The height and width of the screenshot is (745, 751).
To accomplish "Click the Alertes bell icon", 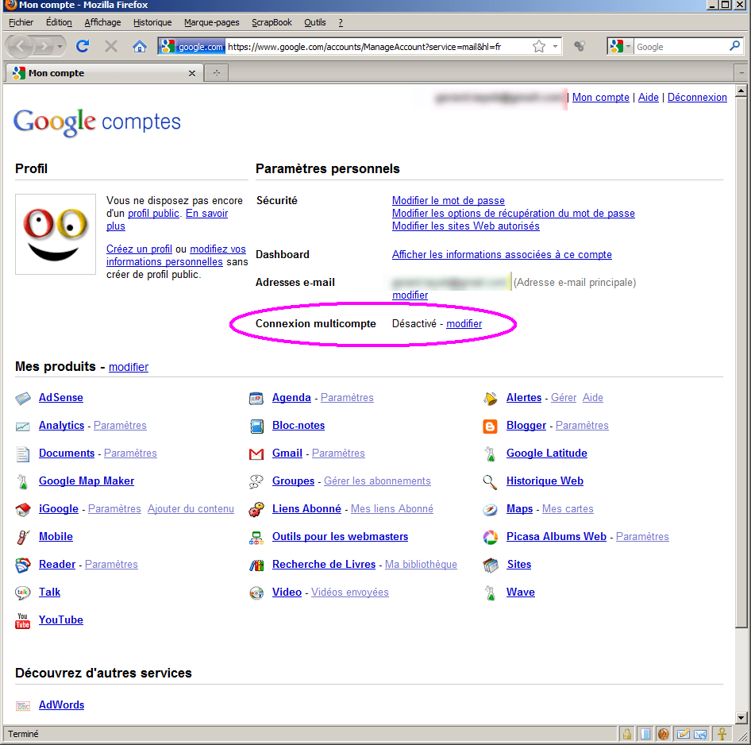I will [490, 398].
